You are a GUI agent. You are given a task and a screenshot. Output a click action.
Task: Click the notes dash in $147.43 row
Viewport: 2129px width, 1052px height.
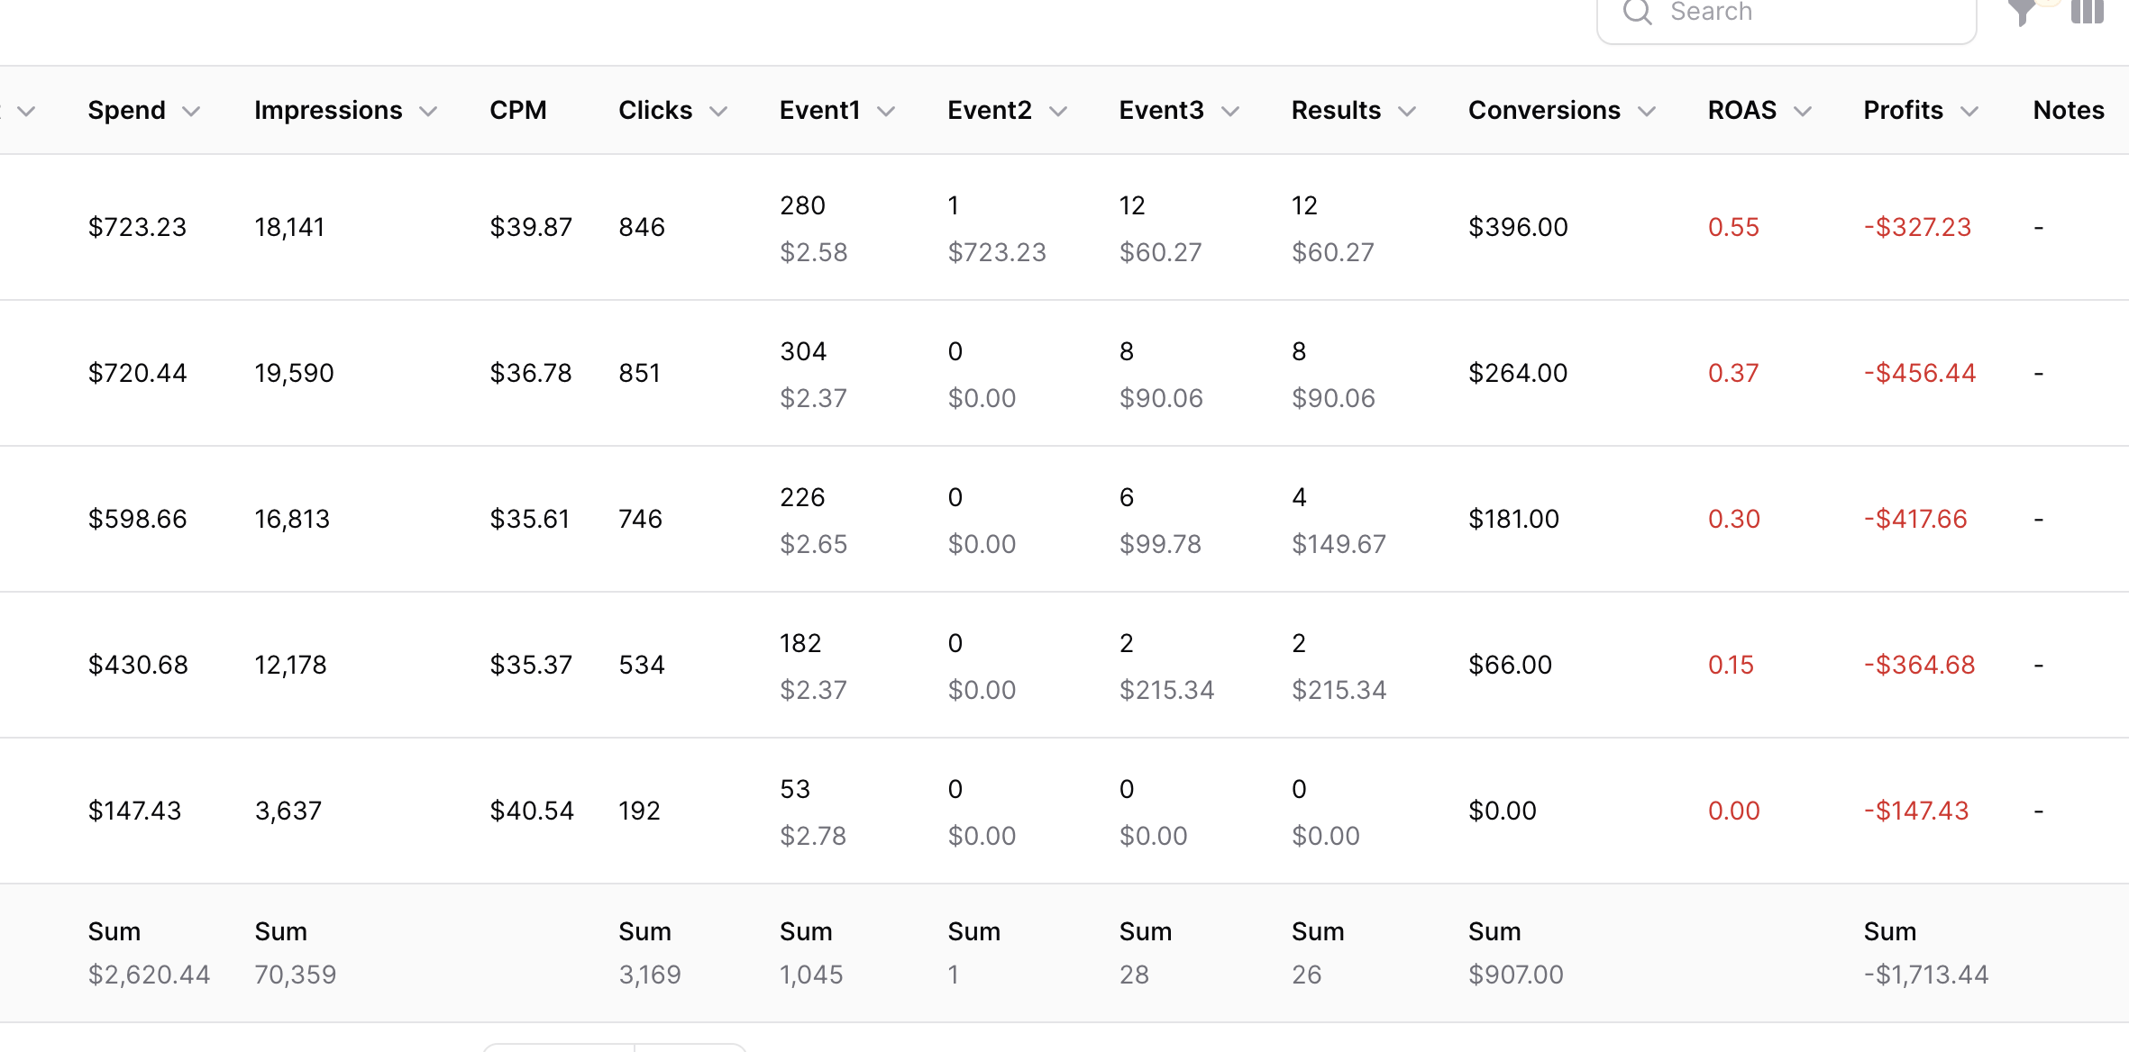(x=2038, y=811)
